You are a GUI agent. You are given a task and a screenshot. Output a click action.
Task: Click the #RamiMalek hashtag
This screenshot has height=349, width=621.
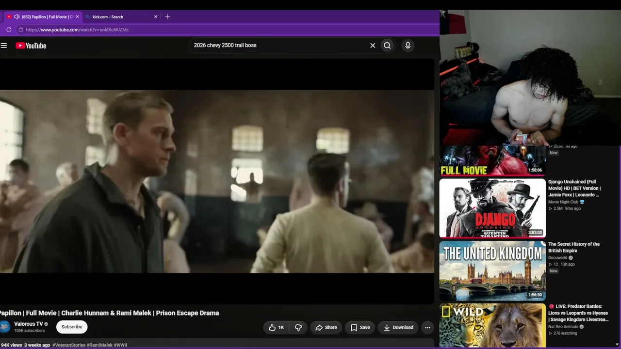(x=100, y=345)
